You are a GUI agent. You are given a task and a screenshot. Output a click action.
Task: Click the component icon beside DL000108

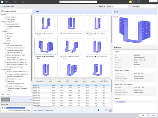87,56
